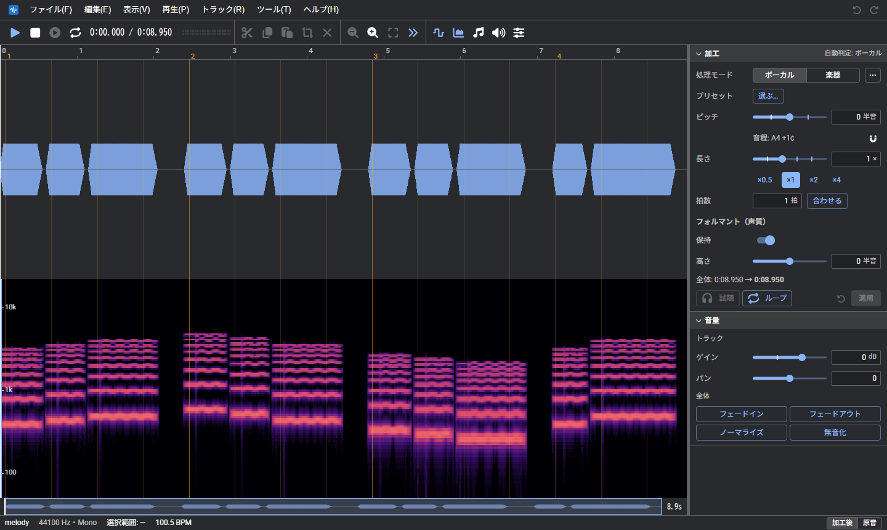Click the redo arrow in the title bar

874,10
